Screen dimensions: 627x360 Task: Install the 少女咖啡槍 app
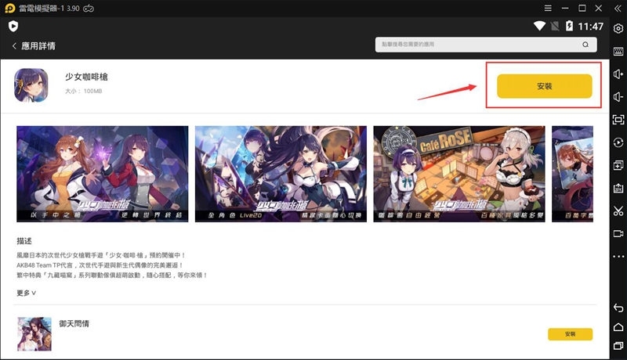click(544, 86)
